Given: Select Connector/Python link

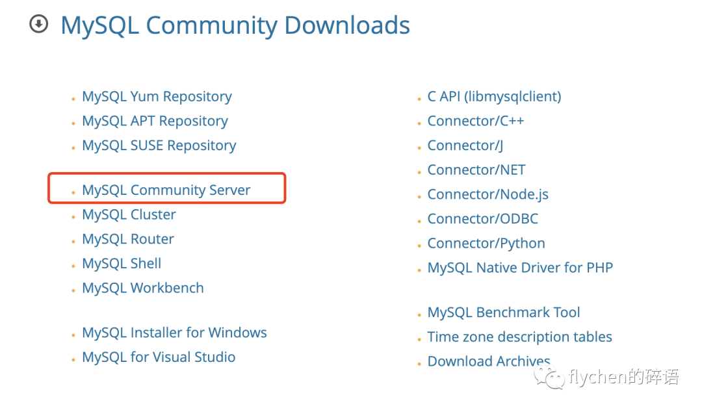Looking at the screenshot, I should 486,244.
